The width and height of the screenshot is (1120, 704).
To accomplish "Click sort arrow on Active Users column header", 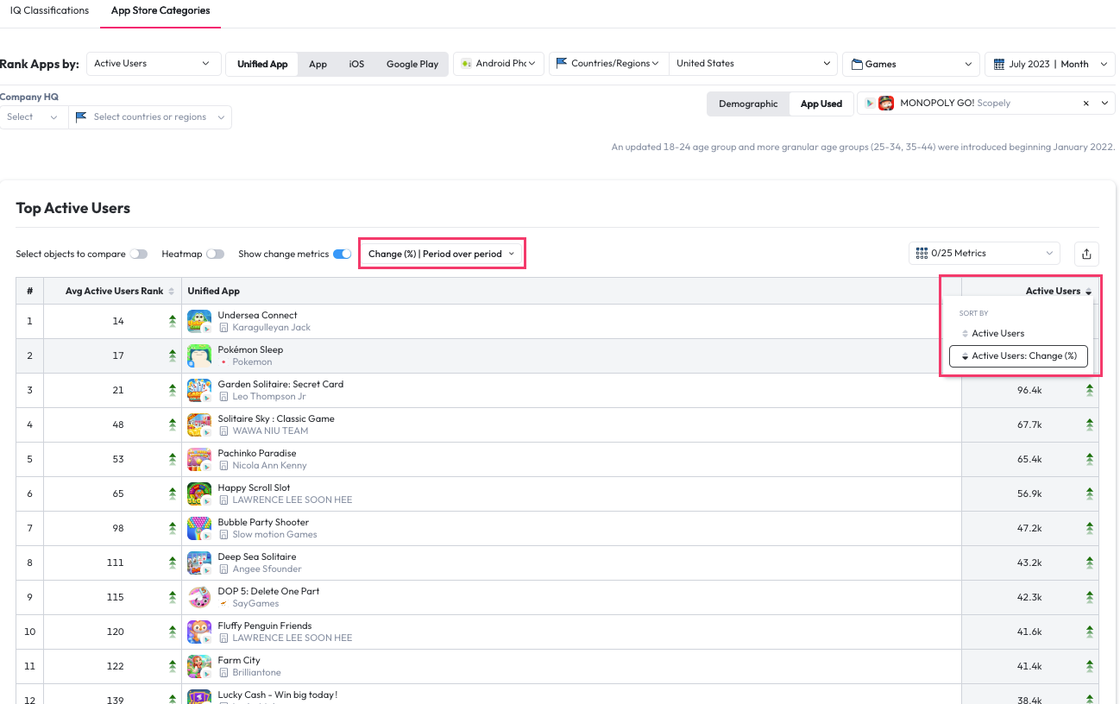I will point(1089,292).
